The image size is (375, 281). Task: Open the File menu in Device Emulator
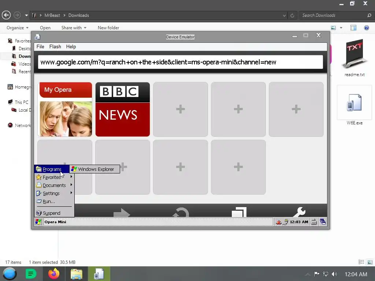click(x=40, y=46)
